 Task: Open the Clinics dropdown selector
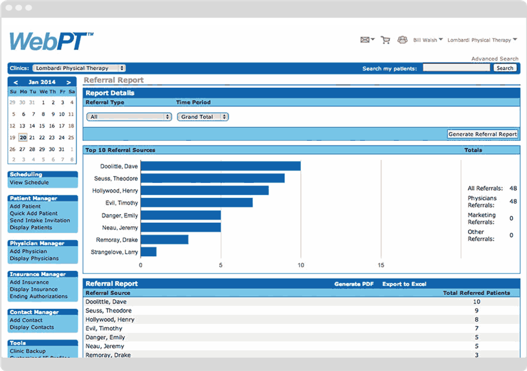point(79,69)
